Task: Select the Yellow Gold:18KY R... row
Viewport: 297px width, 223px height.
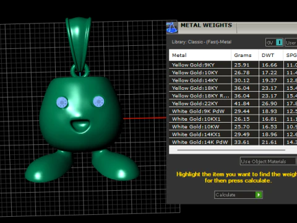Action: 233,96
